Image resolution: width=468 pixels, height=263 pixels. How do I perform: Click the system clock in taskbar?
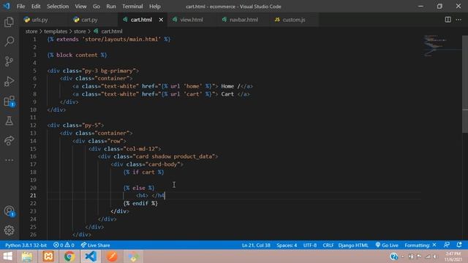coord(453,256)
